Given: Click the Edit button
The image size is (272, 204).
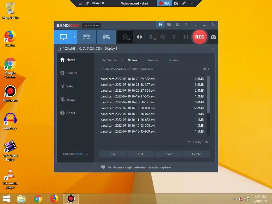Looking at the screenshot, I should pyautogui.click(x=141, y=154).
